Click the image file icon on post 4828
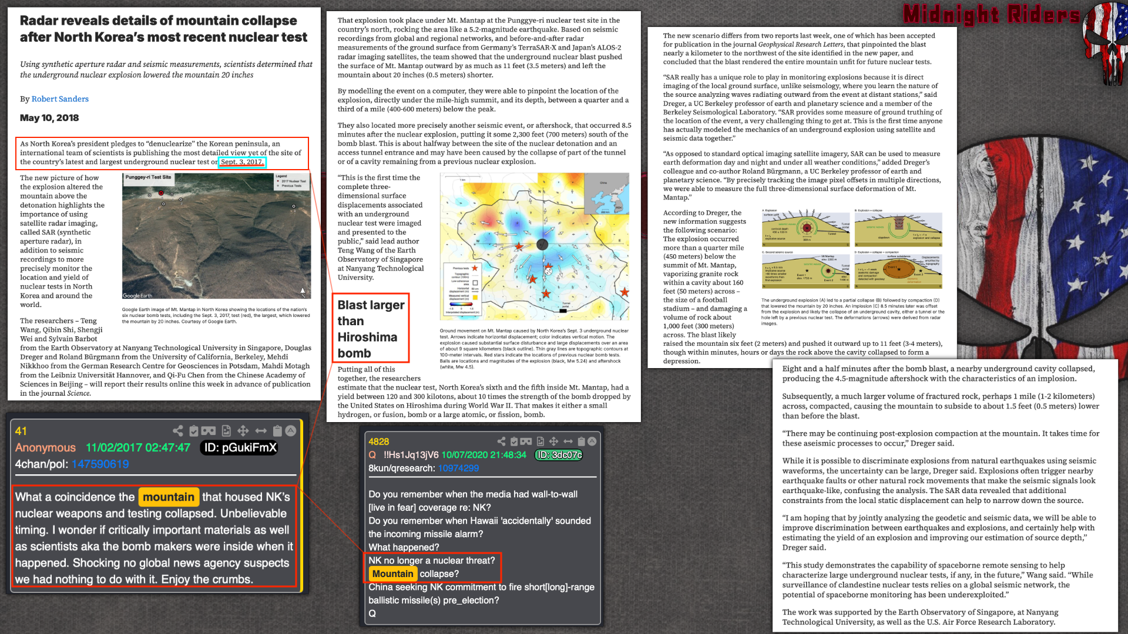This screenshot has height=634, width=1128. click(x=540, y=441)
